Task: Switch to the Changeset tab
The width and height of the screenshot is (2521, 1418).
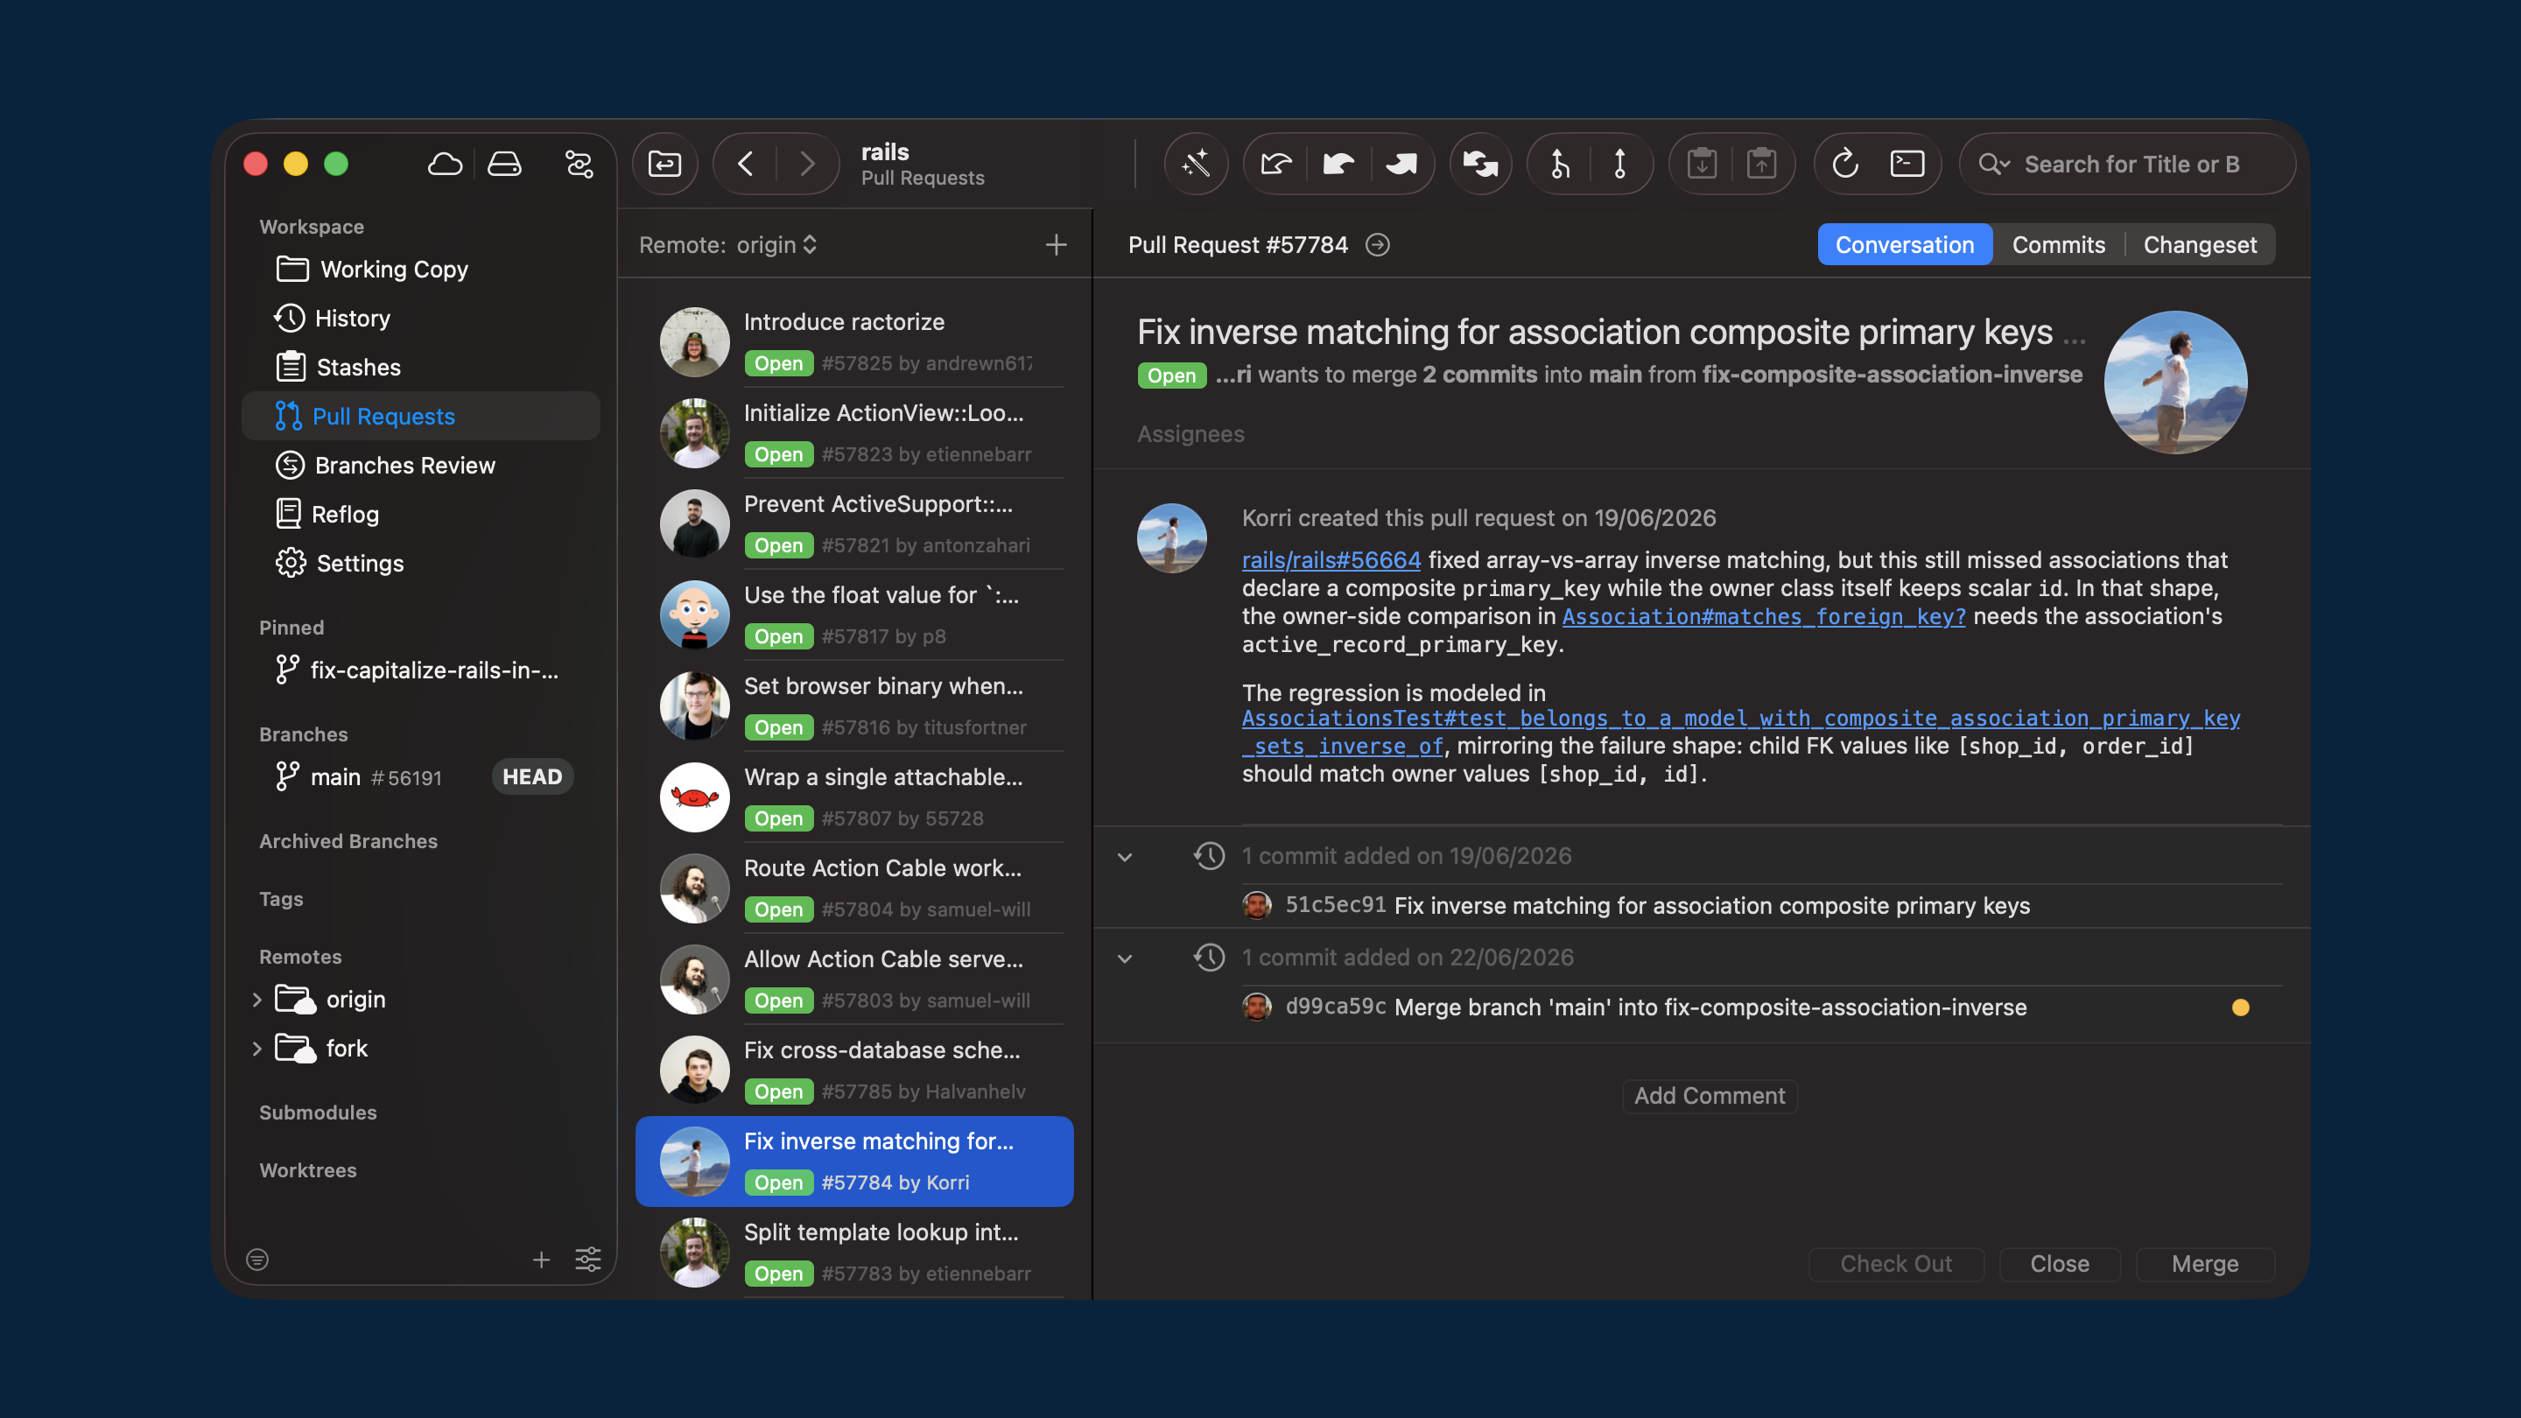Action: pyautogui.click(x=2200, y=245)
